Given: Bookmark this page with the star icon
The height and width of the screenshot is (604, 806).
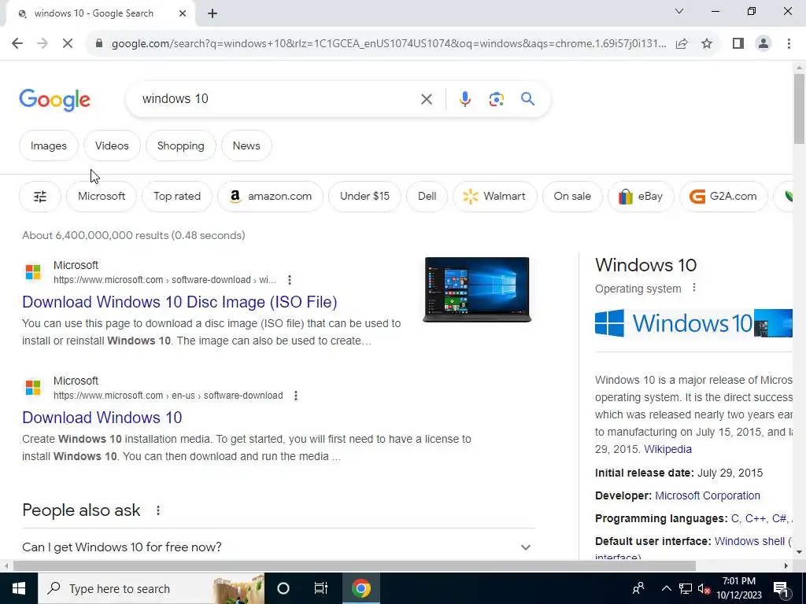Looking at the screenshot, I should (x=707, y=44).
